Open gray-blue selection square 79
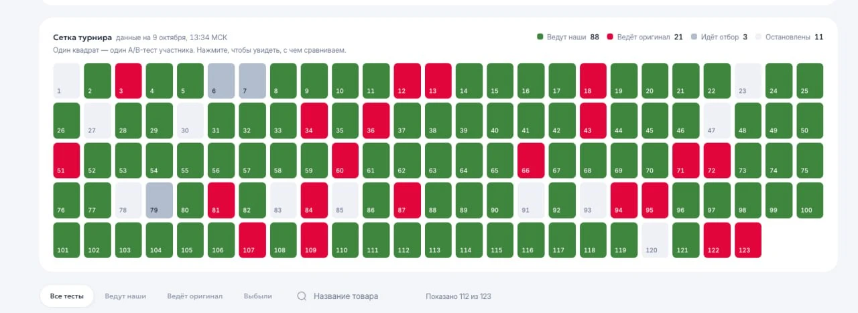 (160, 200)
